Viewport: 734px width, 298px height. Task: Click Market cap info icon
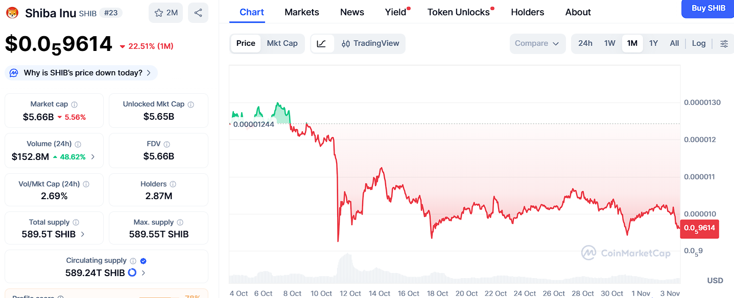pyautogui.click(x=75, y=104)
